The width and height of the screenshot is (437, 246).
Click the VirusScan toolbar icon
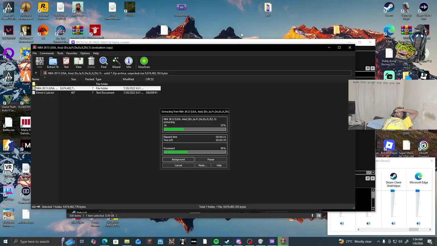144,63
